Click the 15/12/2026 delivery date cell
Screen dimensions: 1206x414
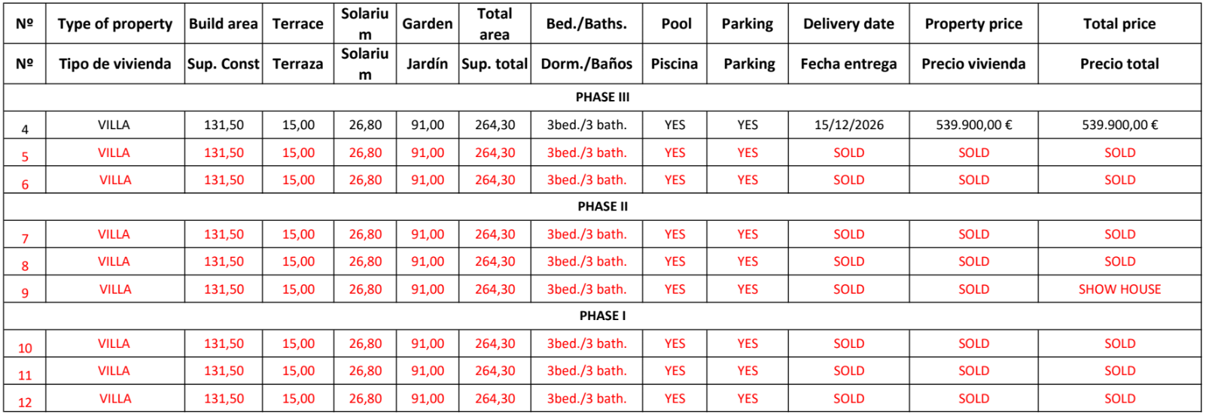pyautogui.click(x=848, y=125)
